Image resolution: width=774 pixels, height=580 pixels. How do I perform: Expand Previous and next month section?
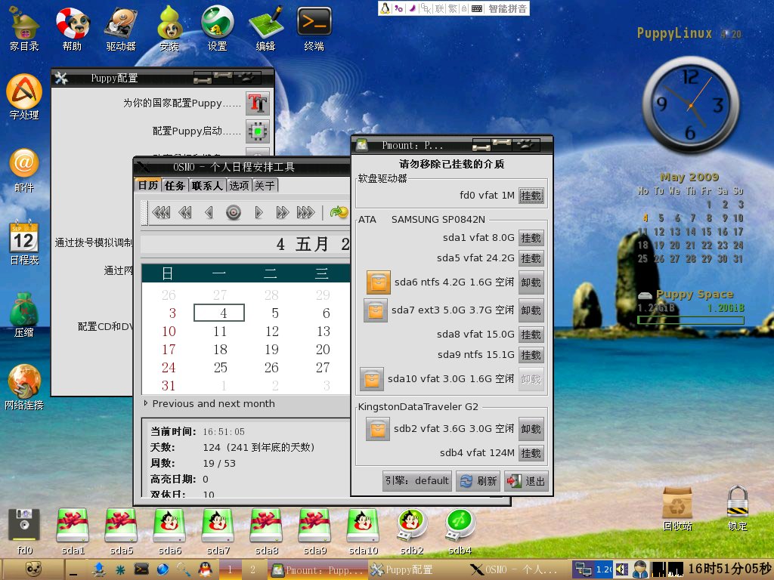[146, 403]
